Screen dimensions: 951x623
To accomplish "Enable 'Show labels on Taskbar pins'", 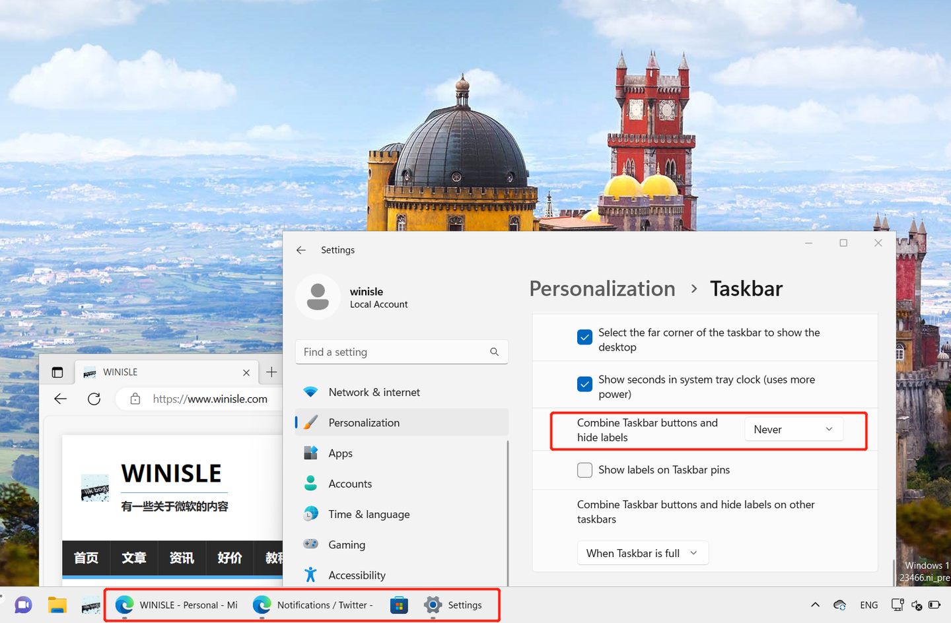I will tap(584, 470).
